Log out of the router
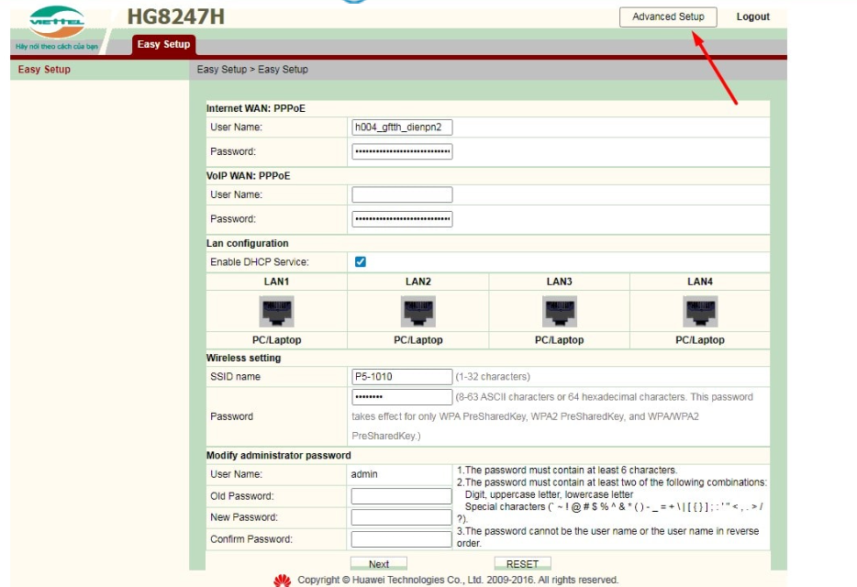The width and height of the screenshot is (857, 587). [x=752, y=17]
